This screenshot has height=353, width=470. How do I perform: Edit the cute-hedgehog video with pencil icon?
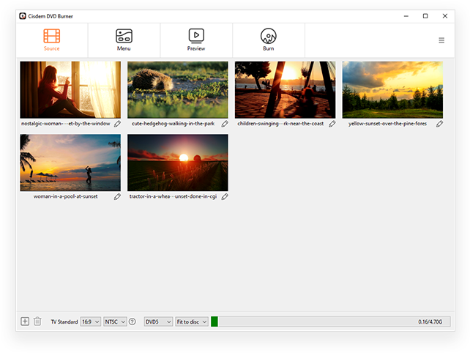pyautogui.click(x=225, y=124)
